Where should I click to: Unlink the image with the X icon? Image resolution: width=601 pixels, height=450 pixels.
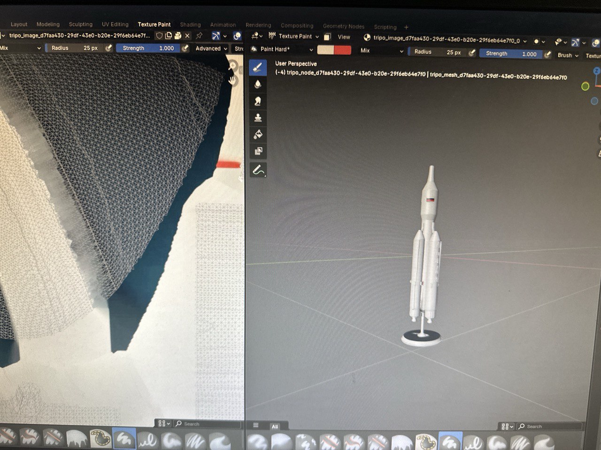click(x=187, y=36)
